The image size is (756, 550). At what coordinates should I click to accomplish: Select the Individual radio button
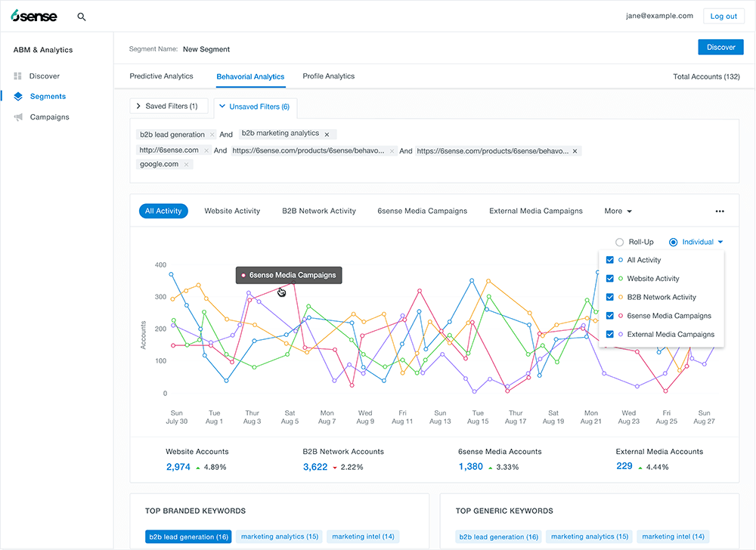tap(673, 243)
